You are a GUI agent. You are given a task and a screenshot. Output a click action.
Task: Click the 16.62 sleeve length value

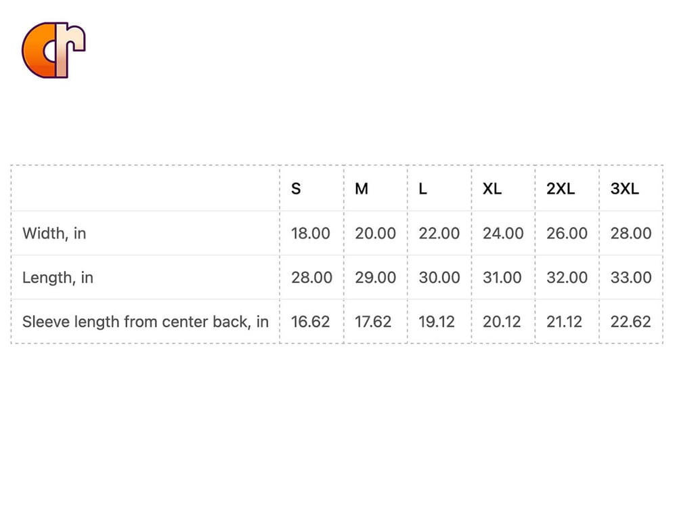point(310,322)
